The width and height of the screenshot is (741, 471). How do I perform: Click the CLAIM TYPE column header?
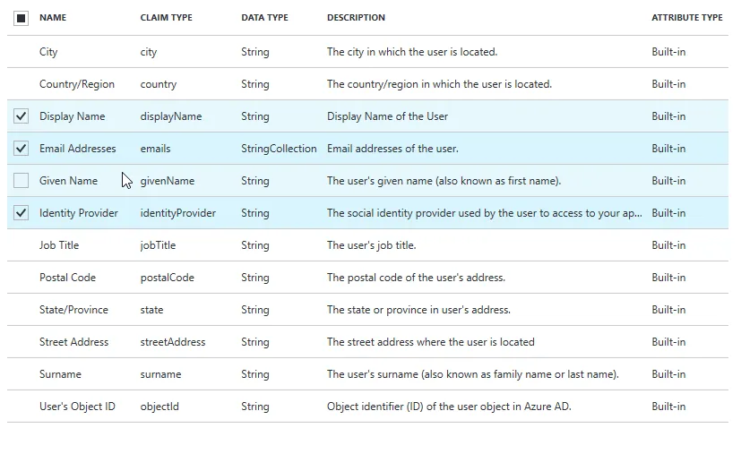(x=166, y=18)
